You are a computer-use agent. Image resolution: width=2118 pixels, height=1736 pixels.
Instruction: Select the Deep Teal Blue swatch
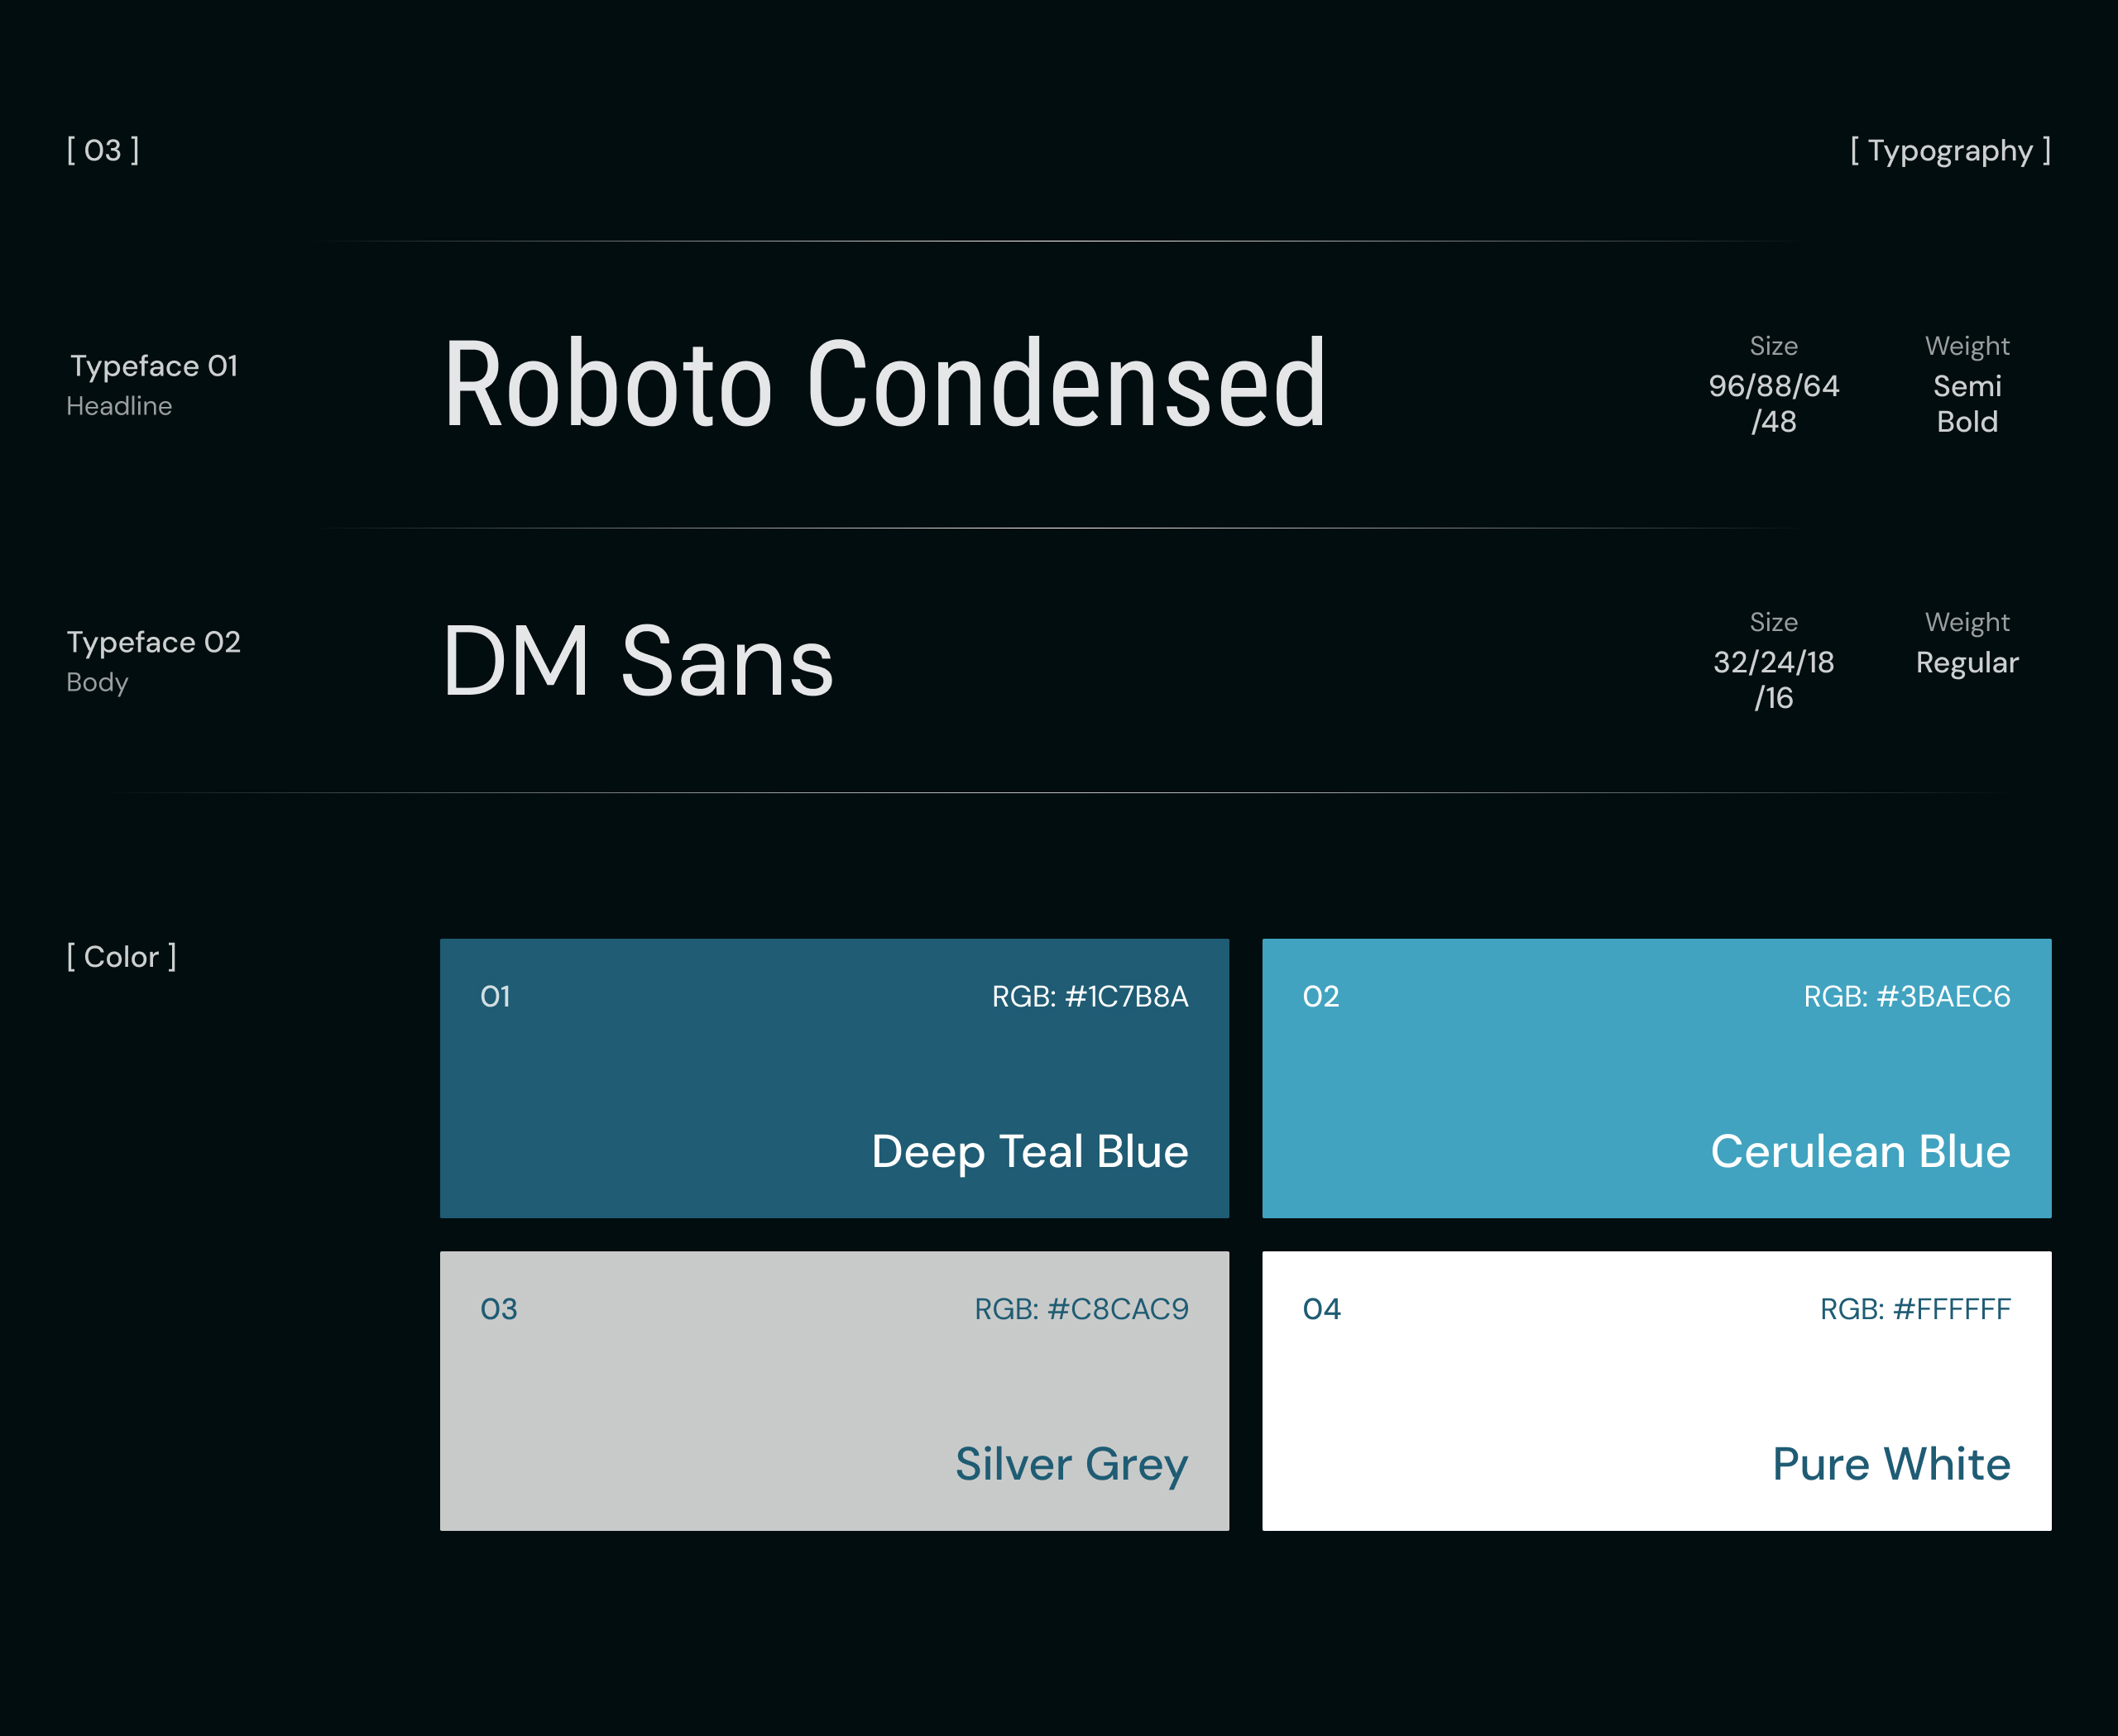(x=835, y=1078)
